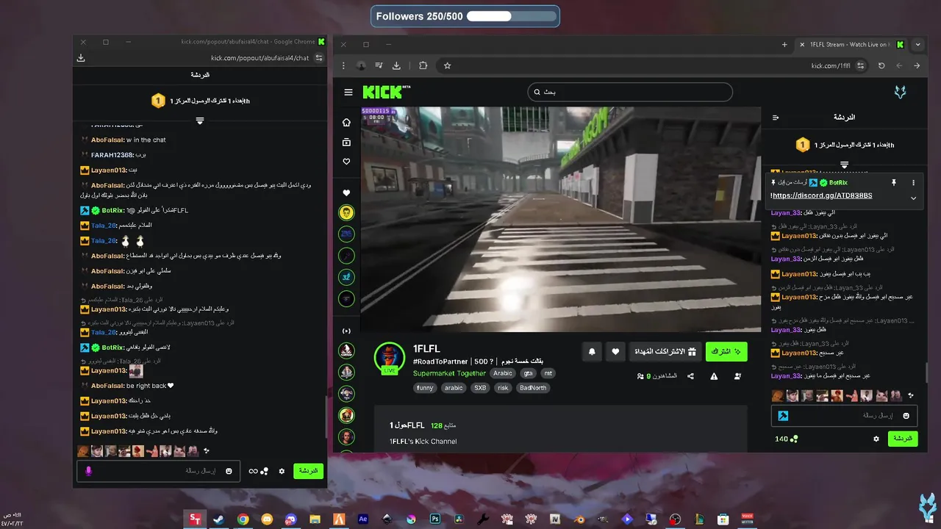Click download icon in popout chat window

81,58
